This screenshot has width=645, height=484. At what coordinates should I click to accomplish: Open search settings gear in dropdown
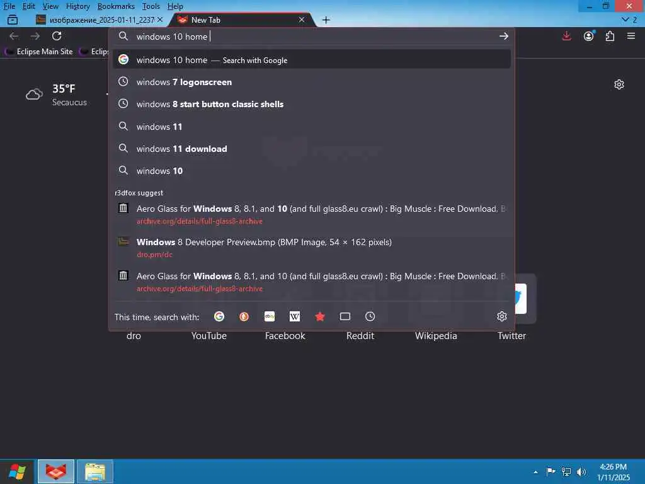pos(501,316)
